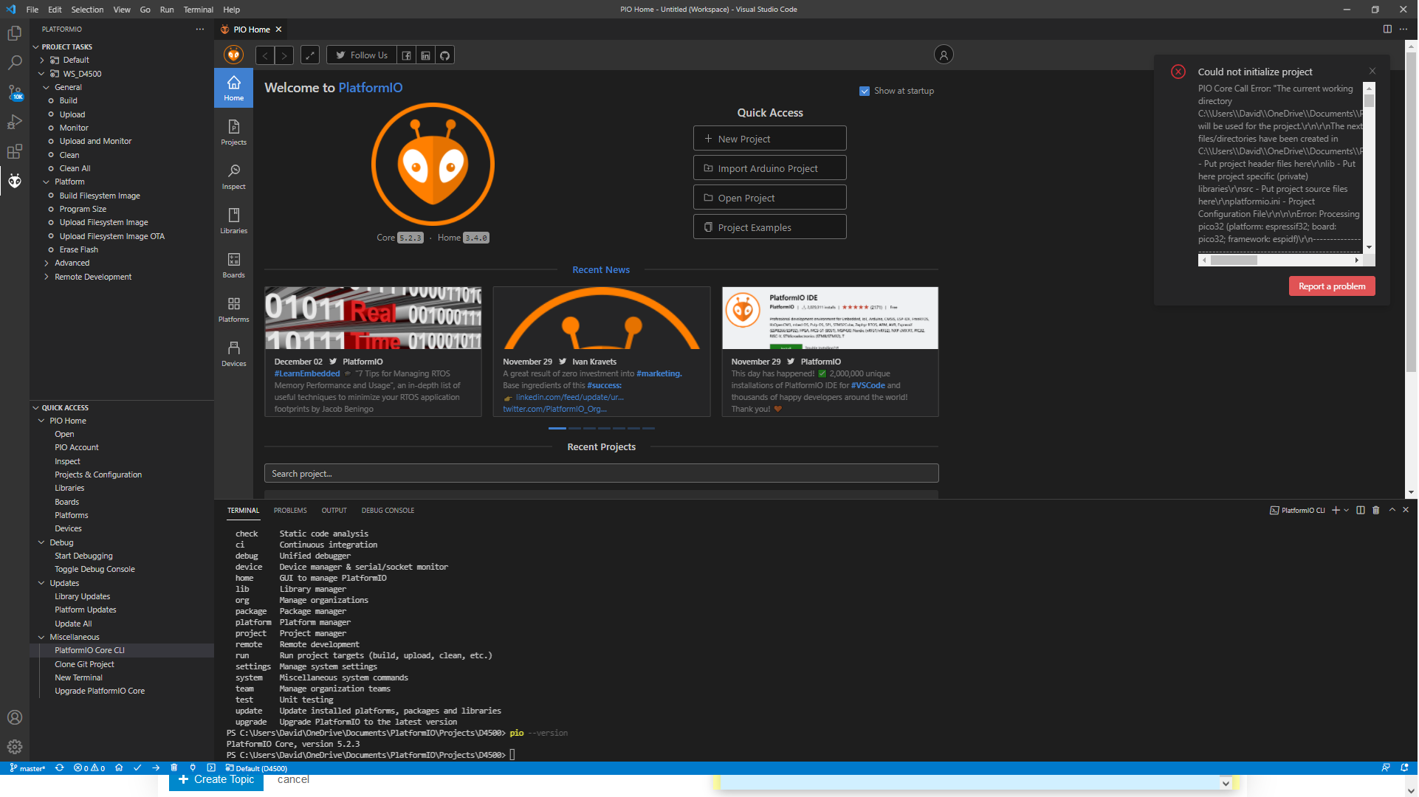Viewport: 1419px width, 797px height.
Task: Open Platforms in PIO Home sidebar
Action: pos(234,310)
